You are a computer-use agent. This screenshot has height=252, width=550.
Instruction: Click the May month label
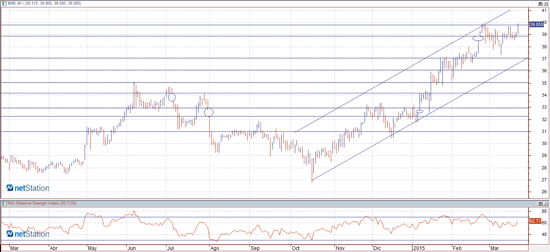coord(92,248)
